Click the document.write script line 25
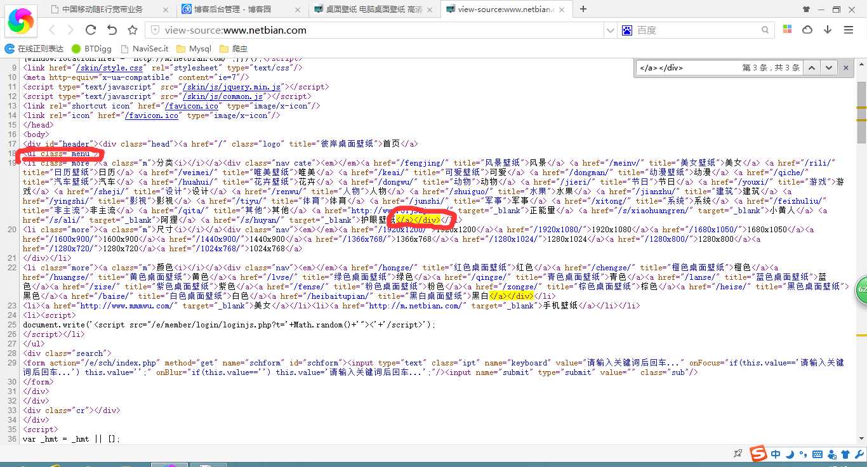Image resolution: width=867 pixels, height=467 pixels. click(230, 324)
